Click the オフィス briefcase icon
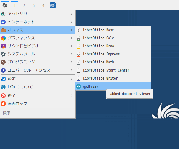The image size is (179, 149). click(3, 30)
